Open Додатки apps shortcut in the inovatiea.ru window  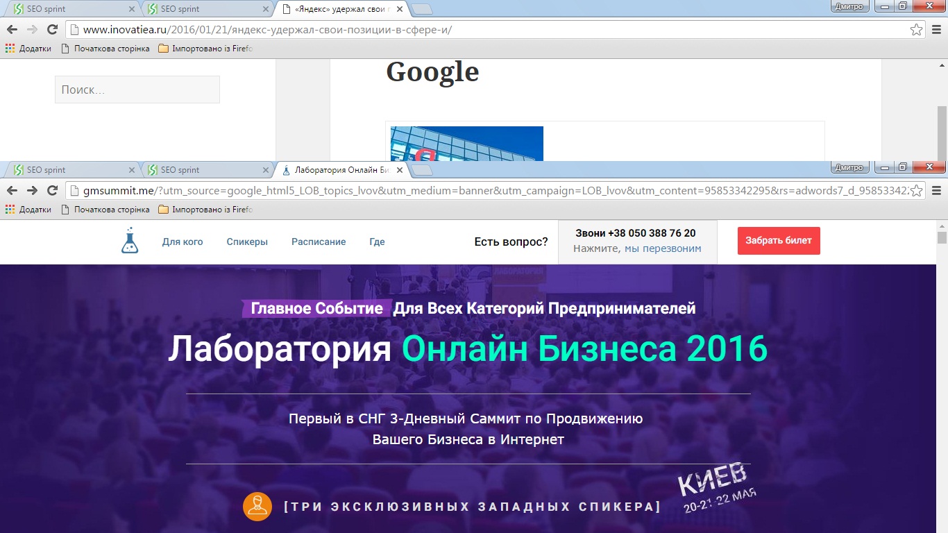28,49
